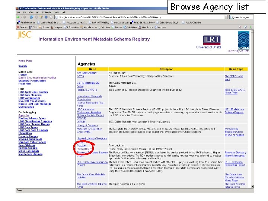Click the browser Forward arrow icon

pyautogui.click(x=25, y=17)
